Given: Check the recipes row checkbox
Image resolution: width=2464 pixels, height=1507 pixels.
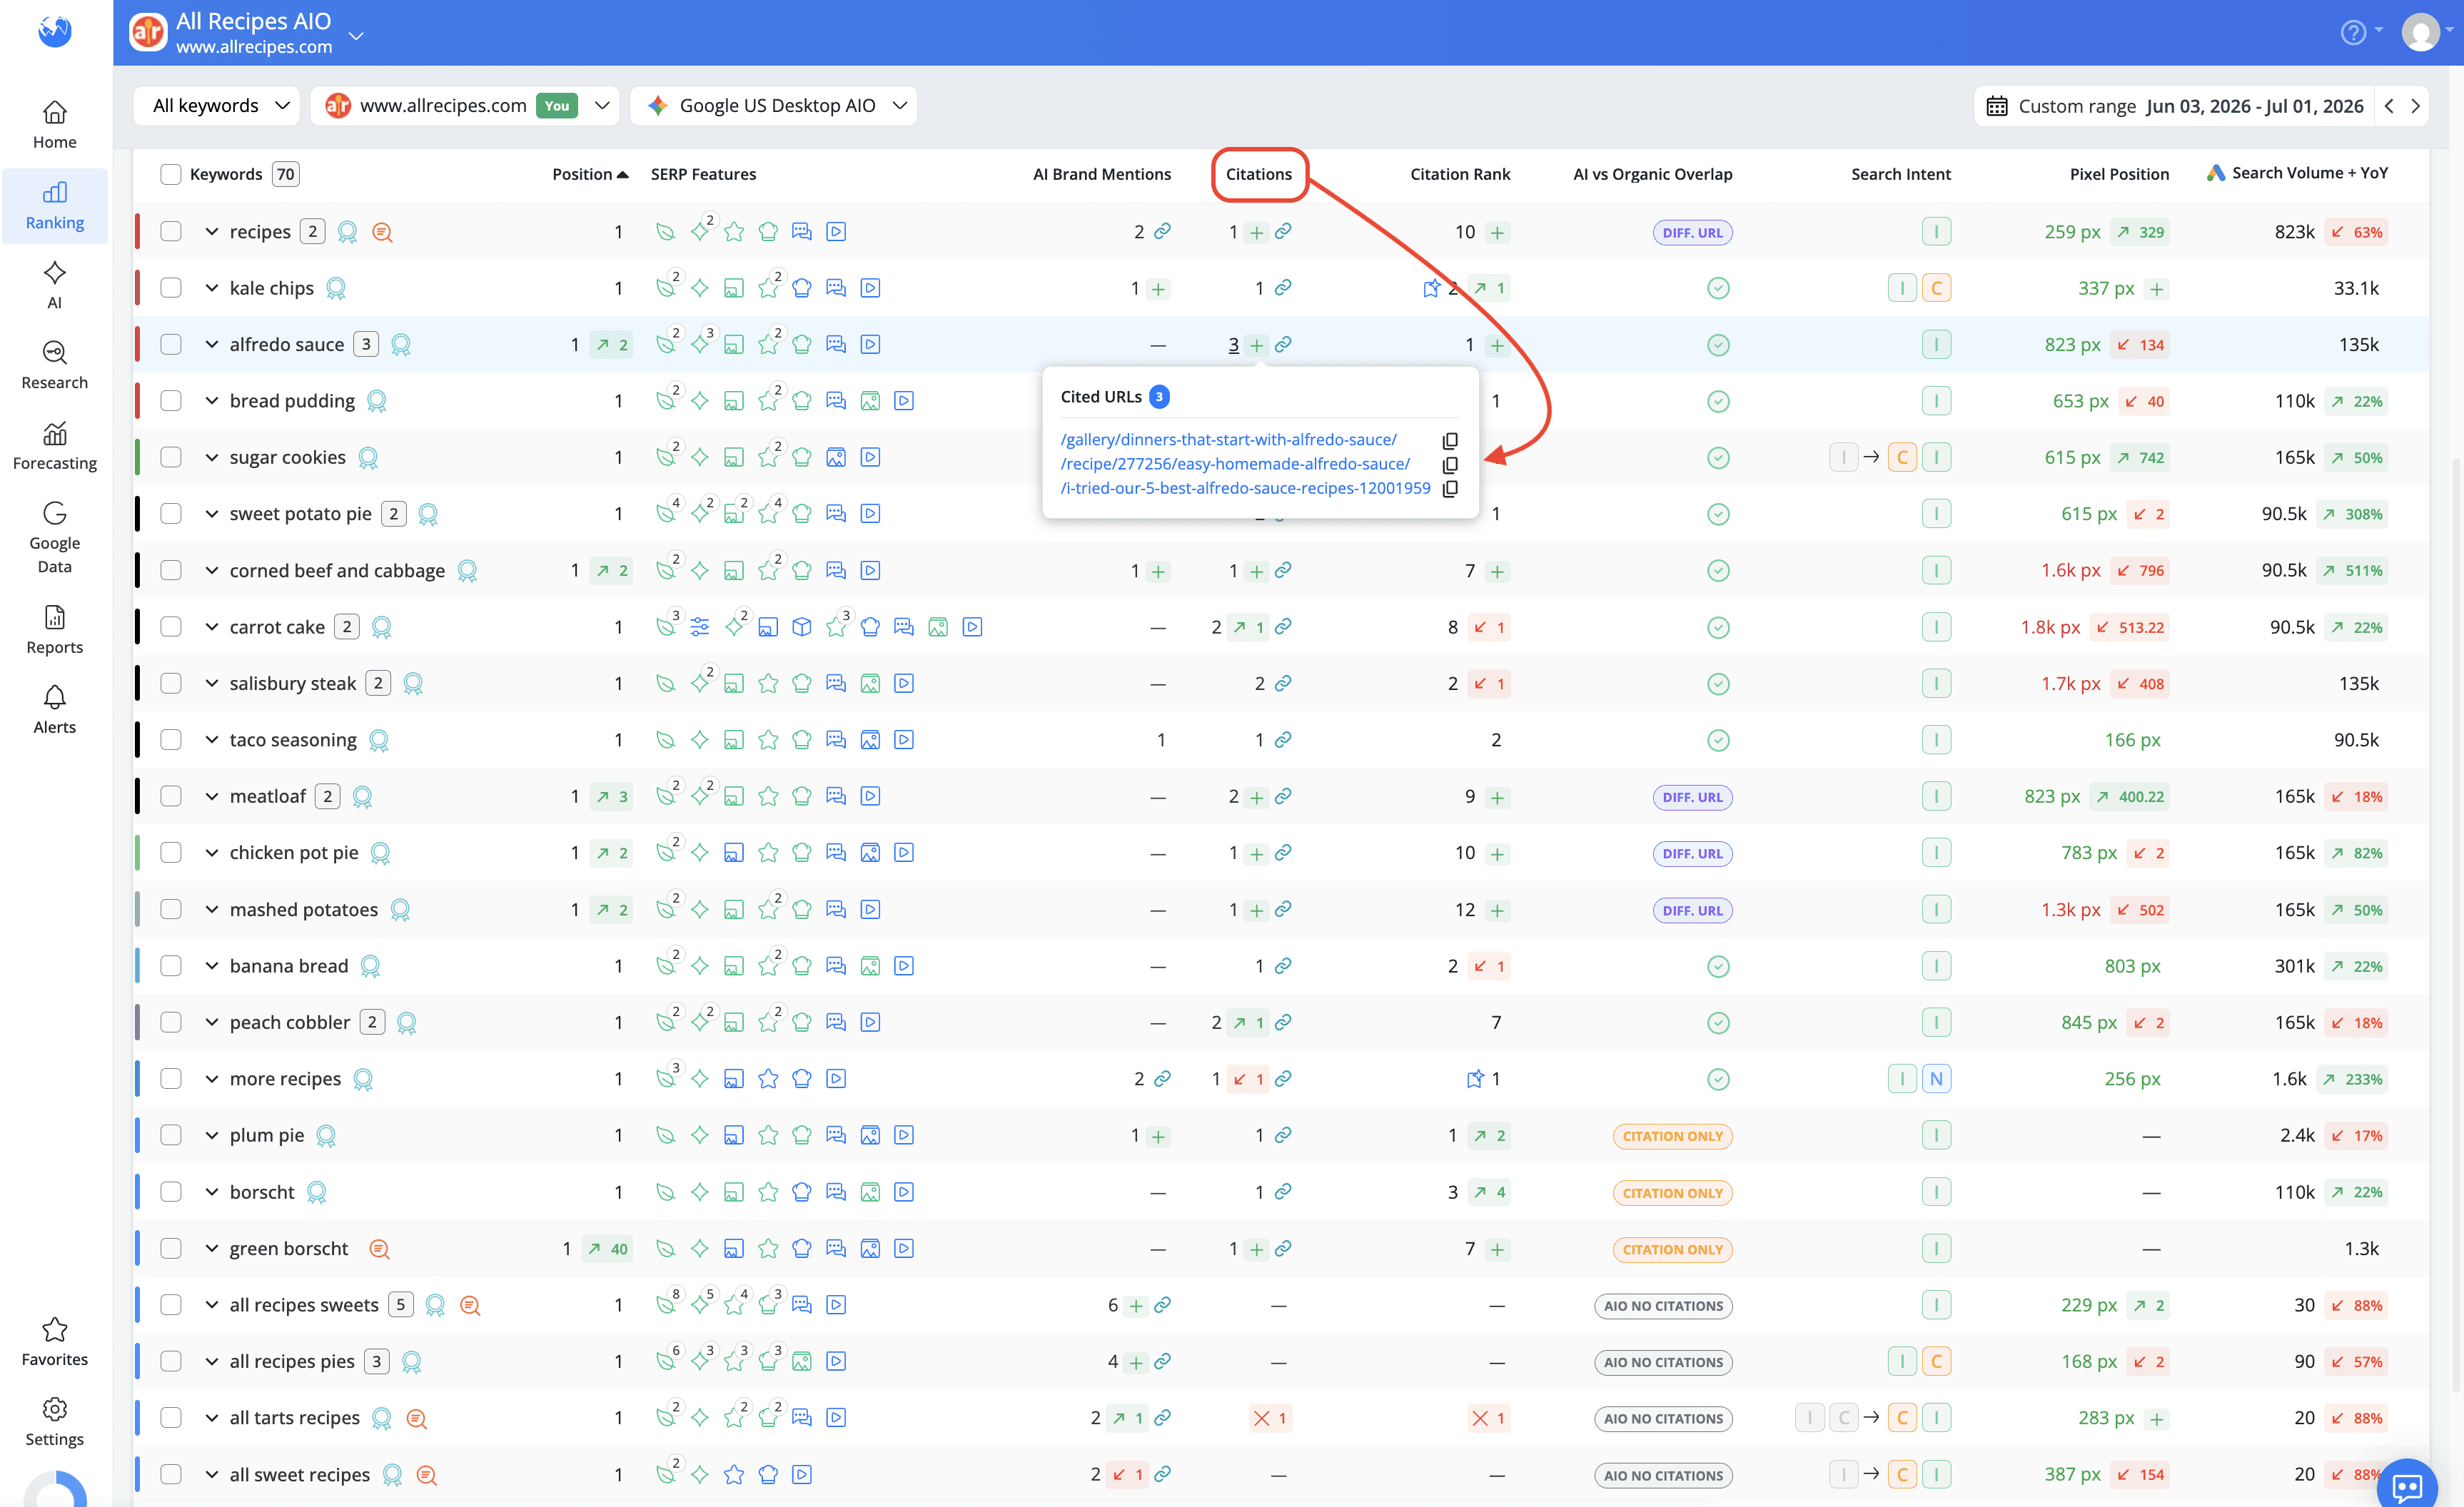Looking at the screenshot, I should coord(171,232).
